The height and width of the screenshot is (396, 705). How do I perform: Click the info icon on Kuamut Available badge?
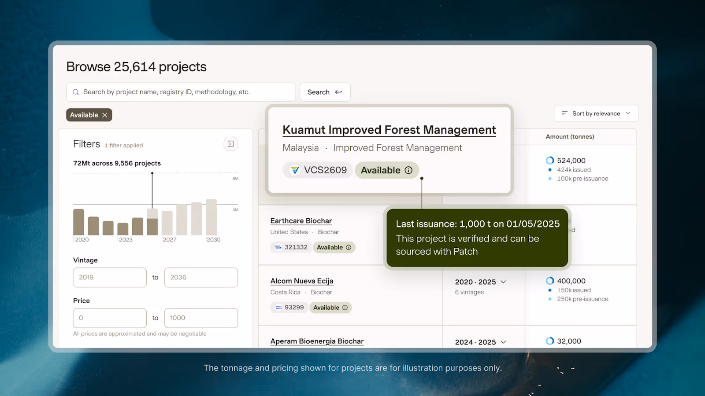408,170
